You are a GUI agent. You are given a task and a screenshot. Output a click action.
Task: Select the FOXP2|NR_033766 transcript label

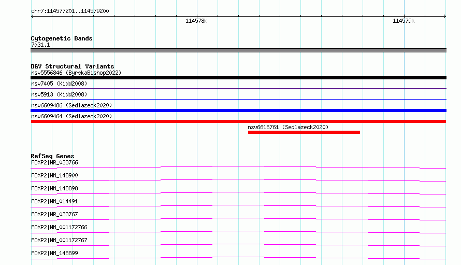(54, 162)
